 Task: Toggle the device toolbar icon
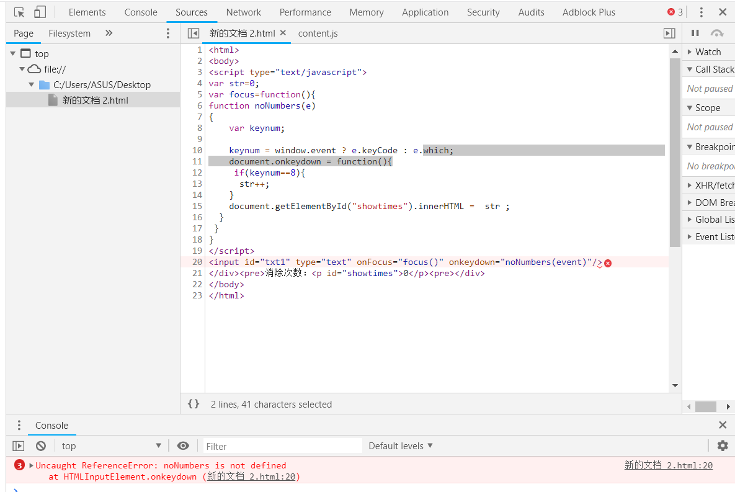coord(40,12)
